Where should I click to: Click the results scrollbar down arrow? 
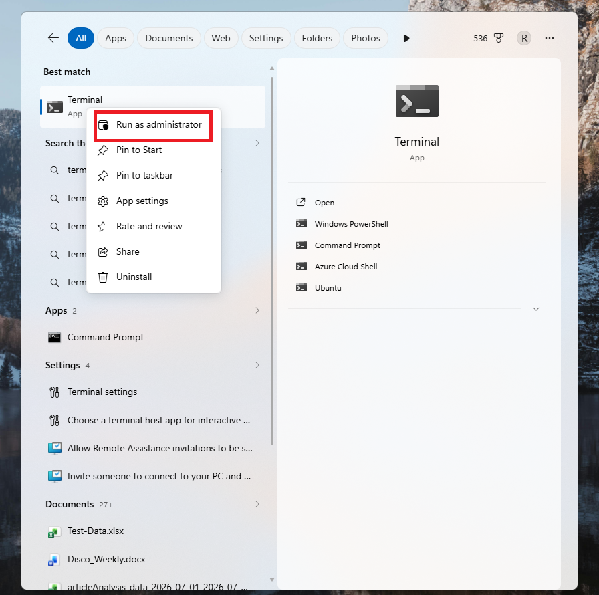(272, 580)
